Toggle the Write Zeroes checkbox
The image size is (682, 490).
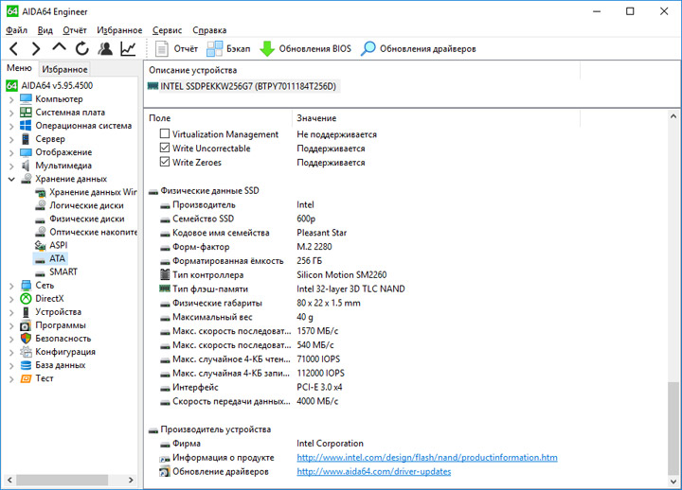(x=165, y=162)
